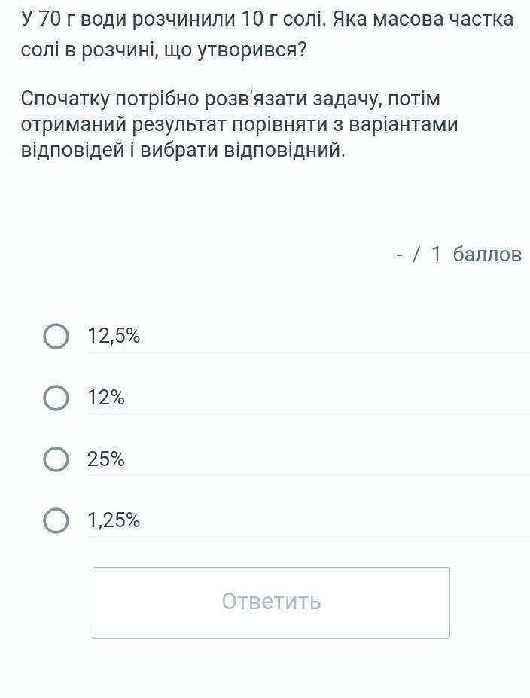This screenshot has height=698, width=530.
Task: Click the line "відповідей і вибрати відповідний."
Action: pos(183,149)
